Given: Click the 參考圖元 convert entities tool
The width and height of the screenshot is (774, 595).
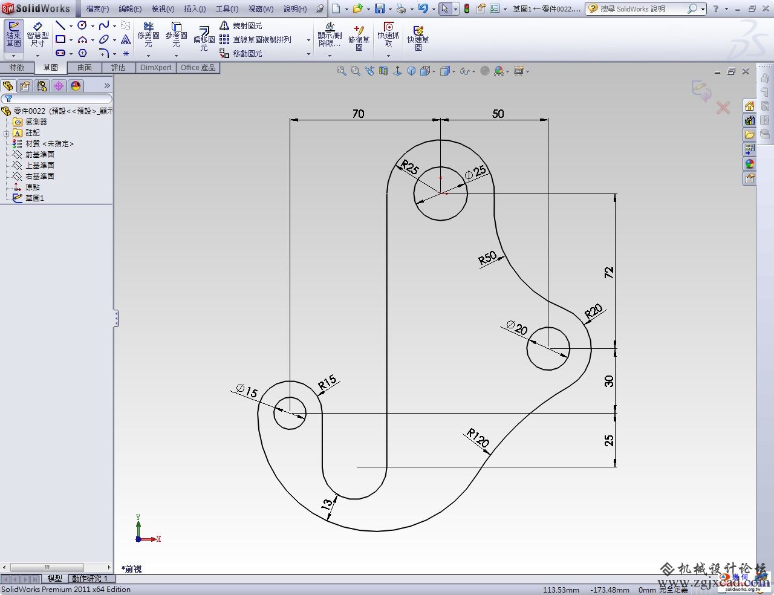Looking at the screenshot, I should point(176,35).
